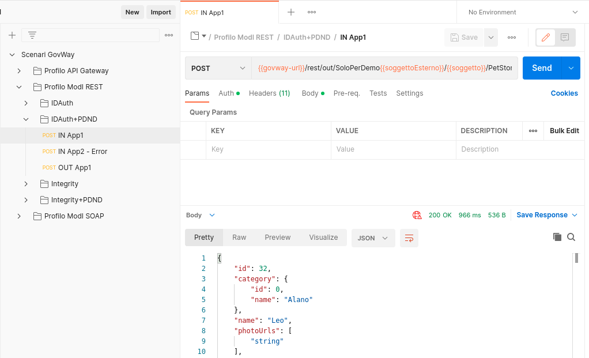Switch to the Params tab

197,93
